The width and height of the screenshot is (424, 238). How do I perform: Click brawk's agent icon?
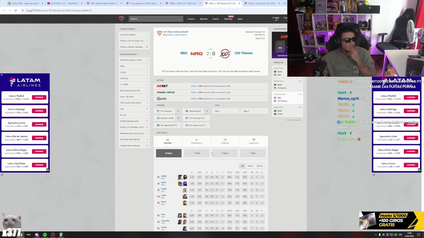click(x=185, y=190)
